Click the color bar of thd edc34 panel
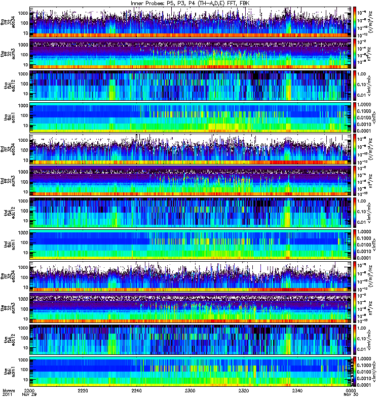This screenshot has height=405, width=380. point(354,149)
